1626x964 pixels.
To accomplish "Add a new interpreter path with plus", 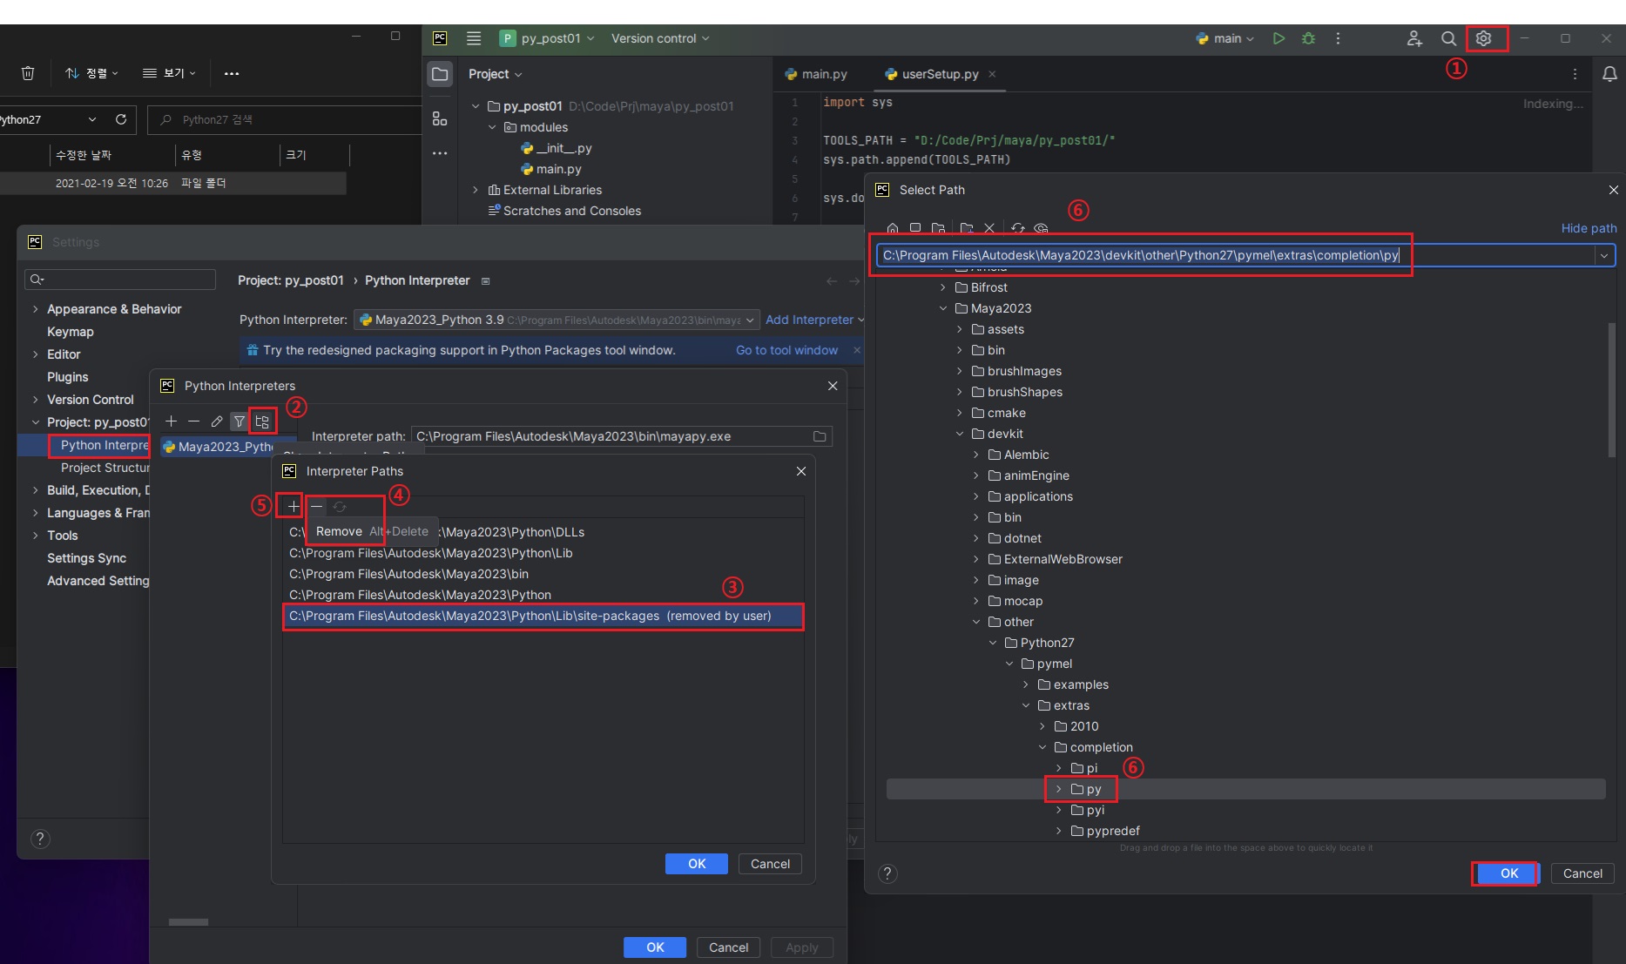I will pos(293,506).
